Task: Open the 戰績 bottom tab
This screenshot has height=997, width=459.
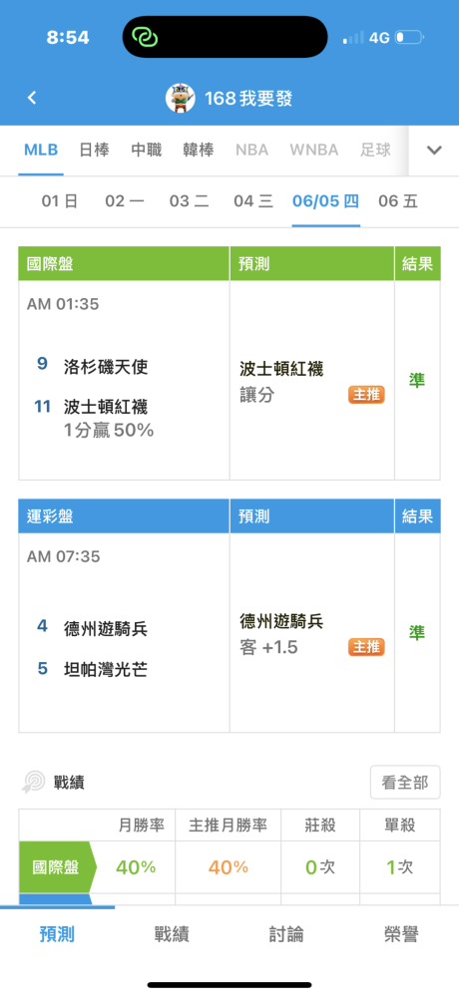Action: pyautogui.click(x=172, y=934)
